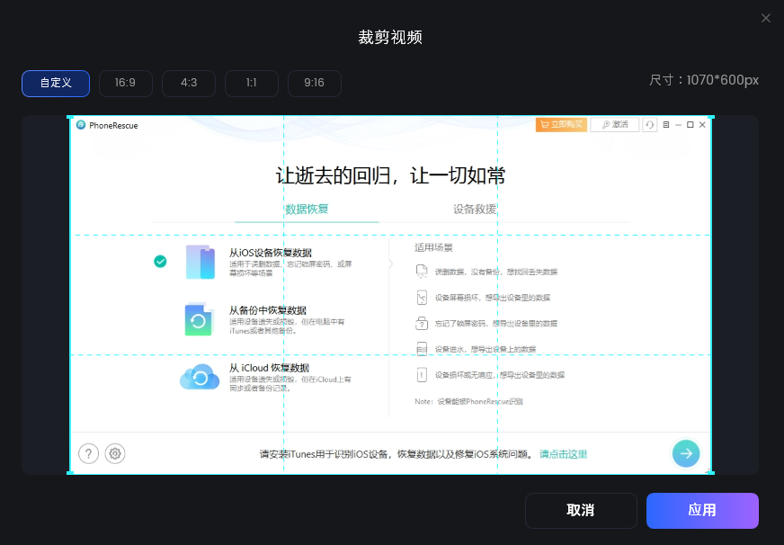Click the 立即购买 cart button in preview
Image resolution: width=784 pixels, height=545 pixels.
(561, 124)
